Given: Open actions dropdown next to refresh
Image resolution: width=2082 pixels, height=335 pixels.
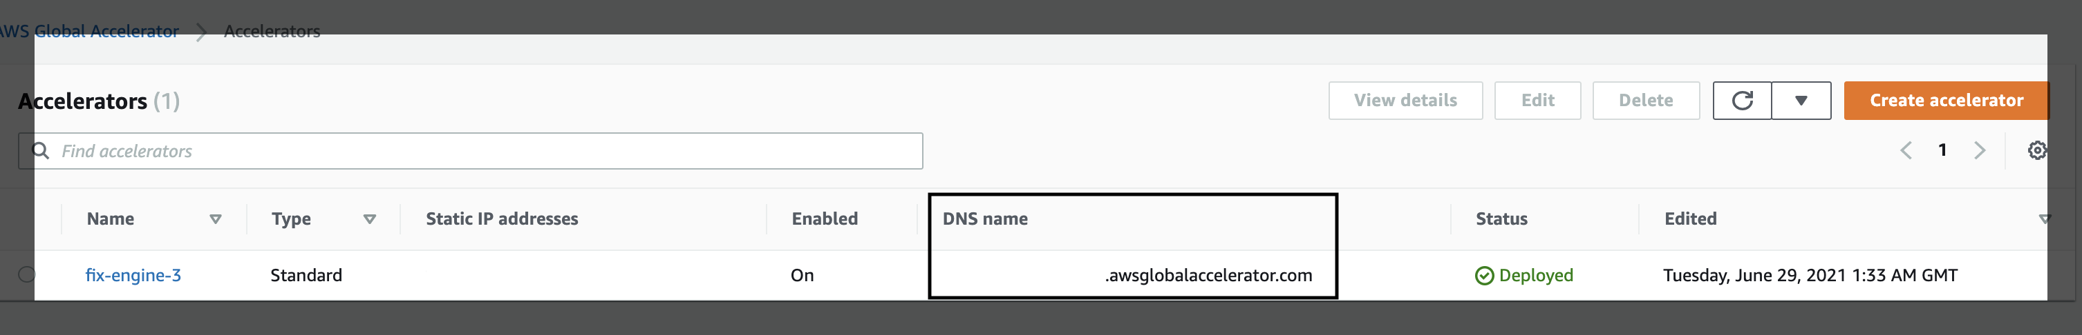Looking at the screenshot, I should click(1801, 101).
